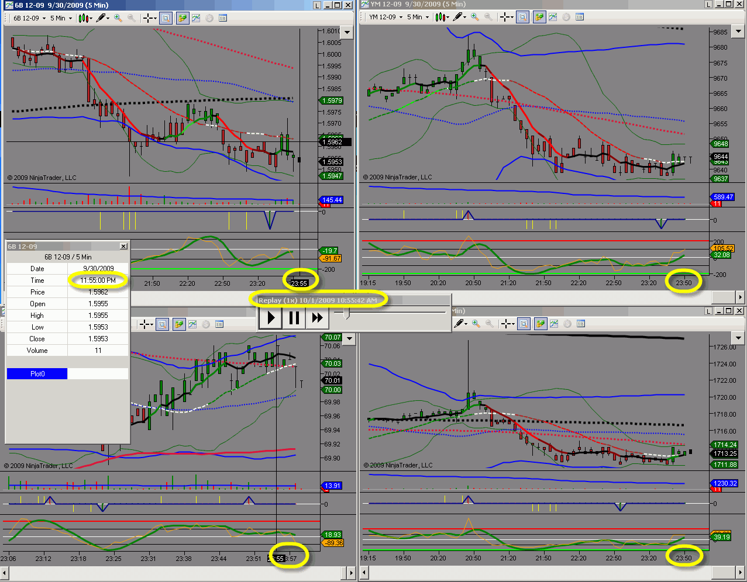Click the L link button in bottom-right chart title bar

coord(708,311)
